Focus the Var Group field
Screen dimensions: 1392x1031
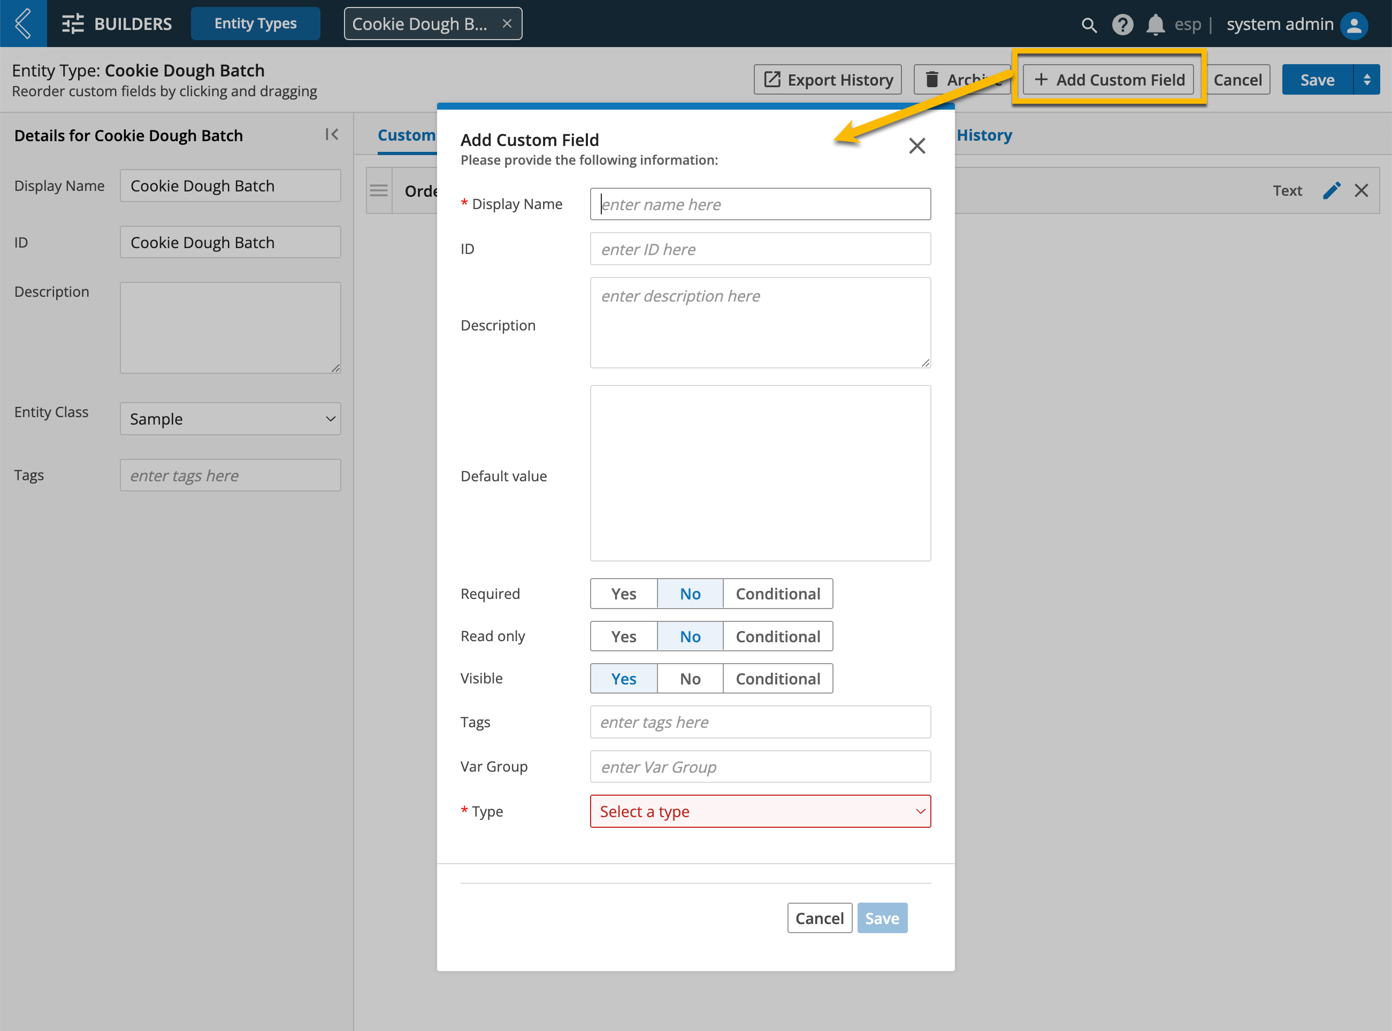point(760,767)
